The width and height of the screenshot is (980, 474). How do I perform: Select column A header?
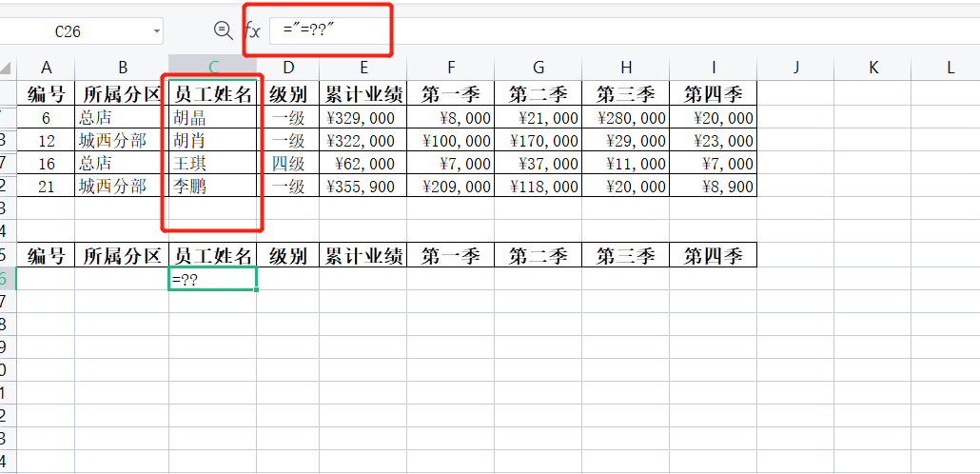coord(46,68)
